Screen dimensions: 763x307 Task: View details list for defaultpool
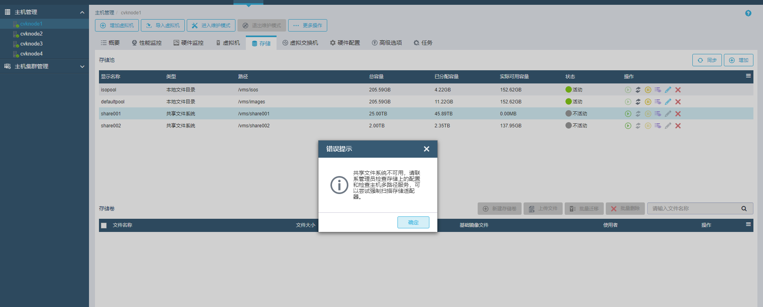coord(658,102)
